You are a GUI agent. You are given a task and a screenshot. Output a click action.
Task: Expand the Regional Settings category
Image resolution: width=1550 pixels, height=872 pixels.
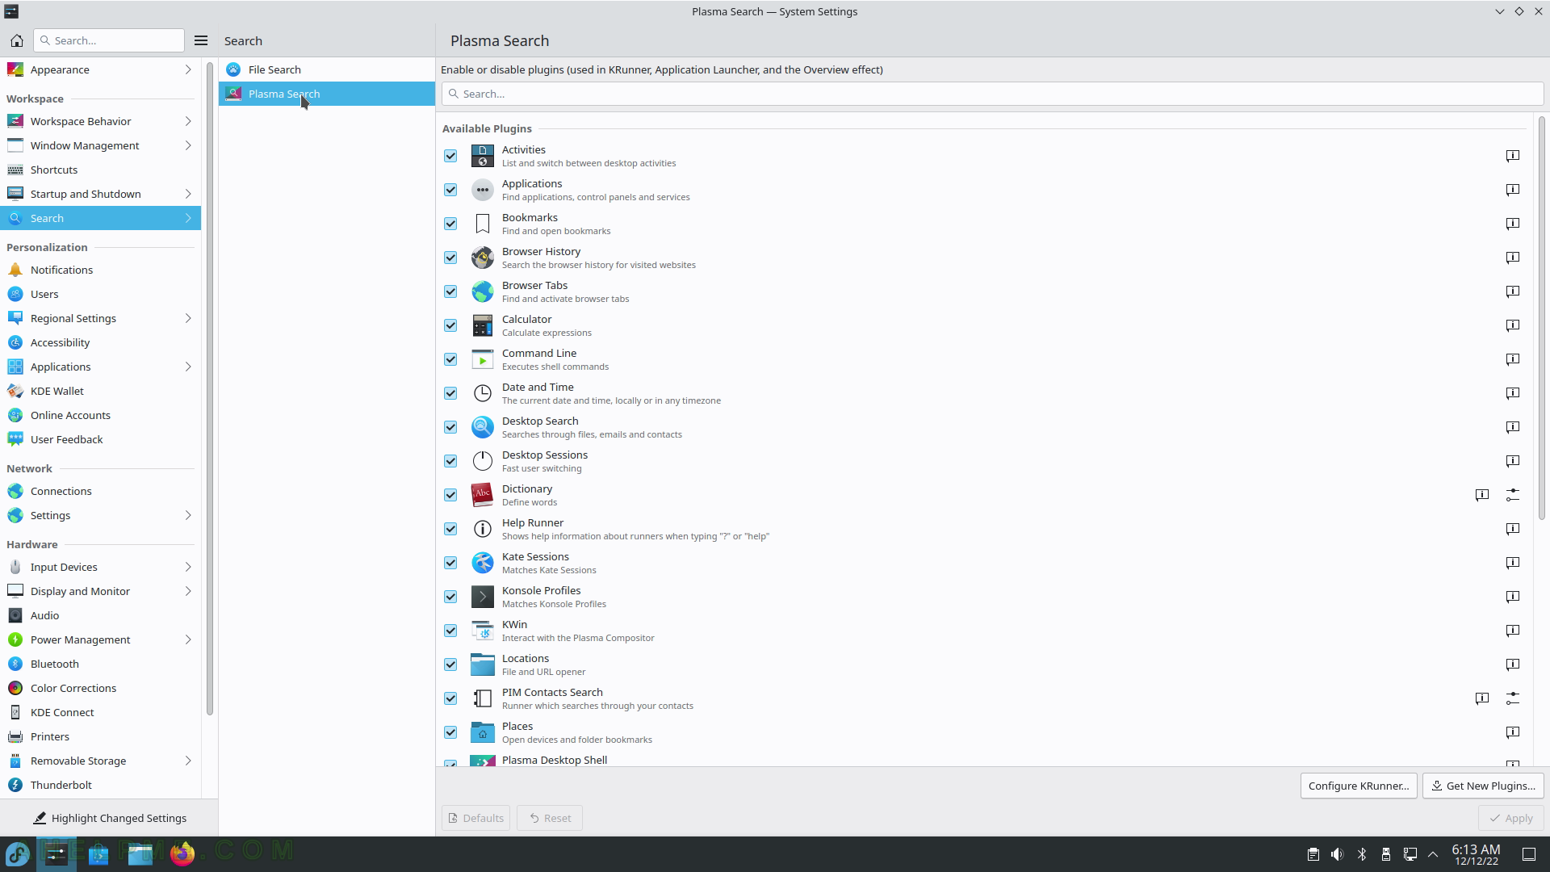[100, 318]
